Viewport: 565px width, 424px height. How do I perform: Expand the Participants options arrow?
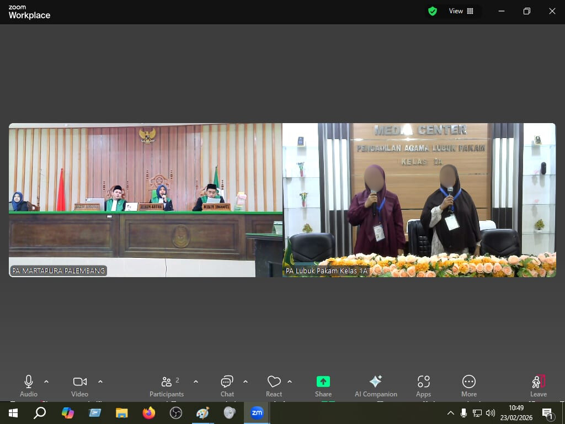pyautogui.click(x=196, y=381)
